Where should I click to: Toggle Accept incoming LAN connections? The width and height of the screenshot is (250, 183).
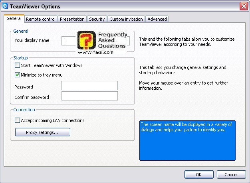(18, 120)
